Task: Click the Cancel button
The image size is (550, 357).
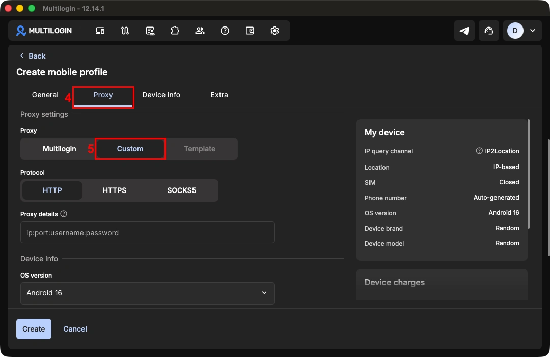Action: 75,329
